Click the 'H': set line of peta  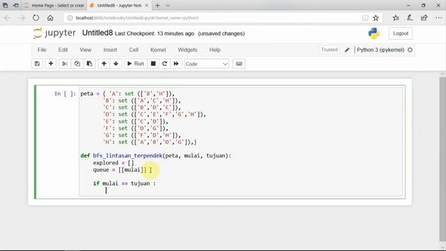pos(150,142)
